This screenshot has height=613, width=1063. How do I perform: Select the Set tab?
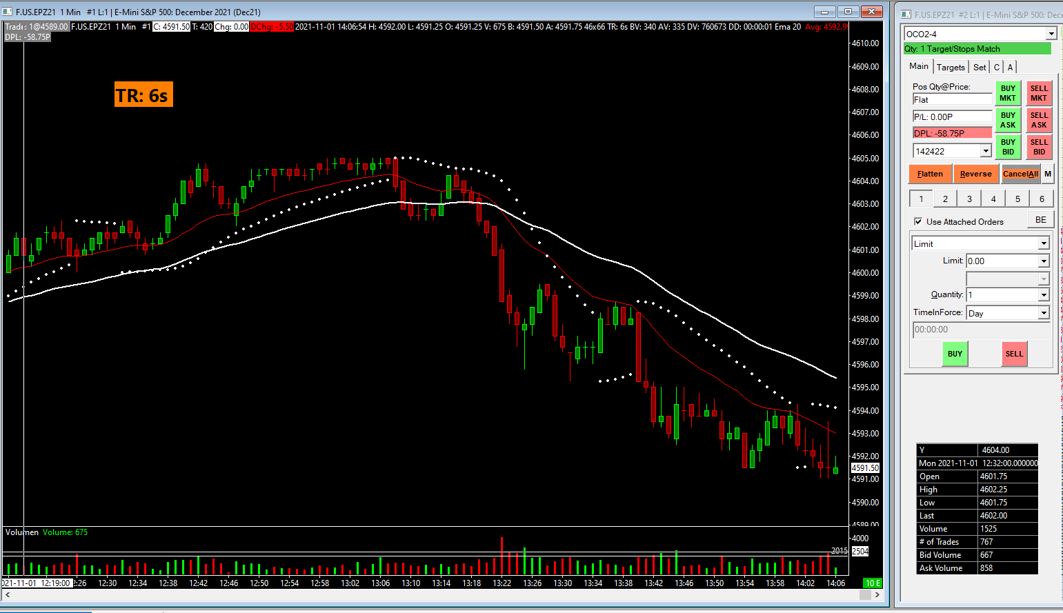pyautogui.click(x=980, y=67)
